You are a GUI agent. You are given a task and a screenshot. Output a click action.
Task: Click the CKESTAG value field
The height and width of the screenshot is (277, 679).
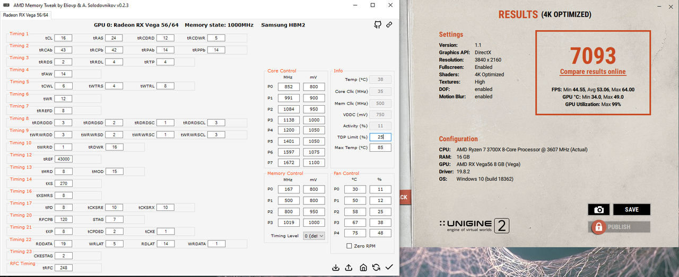63,255
